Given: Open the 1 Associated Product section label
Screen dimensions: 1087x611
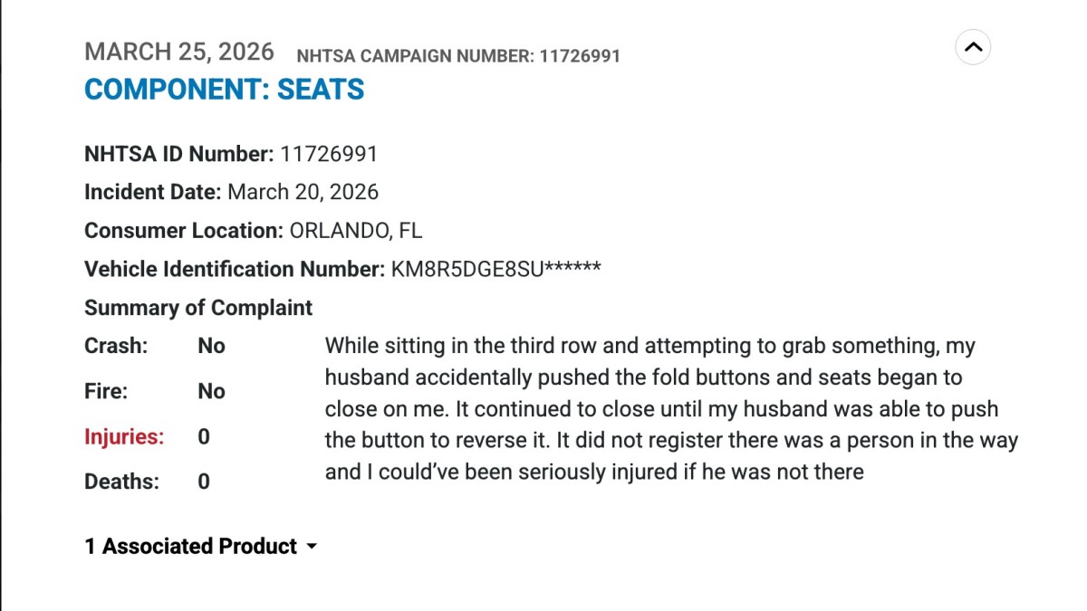Looking at the screenshot, I should pos(191,547).
